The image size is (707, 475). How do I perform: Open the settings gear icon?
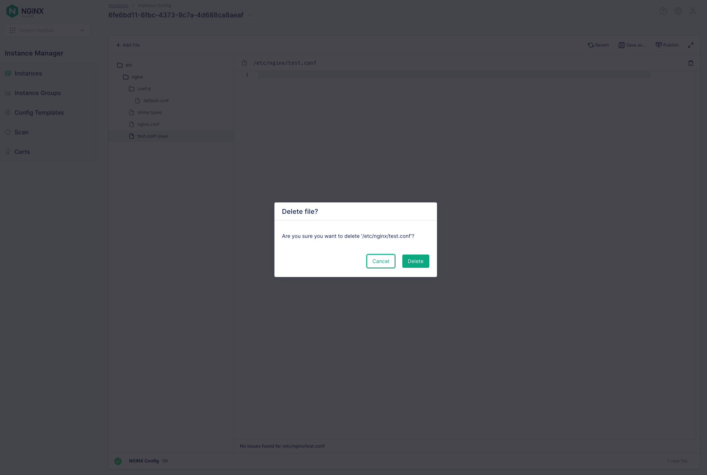(x=678, y=11)
